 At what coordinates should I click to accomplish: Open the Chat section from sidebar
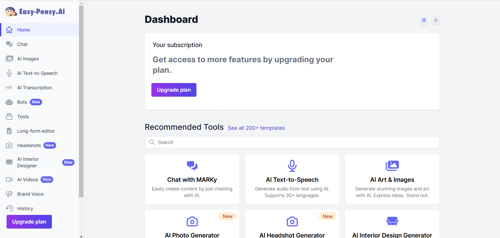pos(22,44)
